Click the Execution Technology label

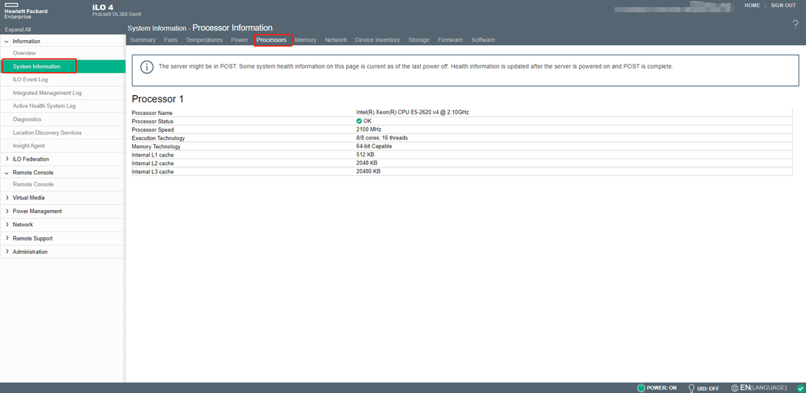[158, 139]
